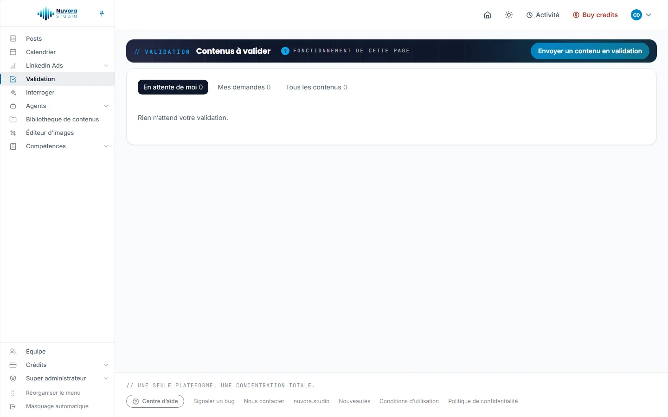This screenshot has width=668, height=417.
Task: Click 'Rien n'attend votre validation.' text
Action: tap(183, 118)
